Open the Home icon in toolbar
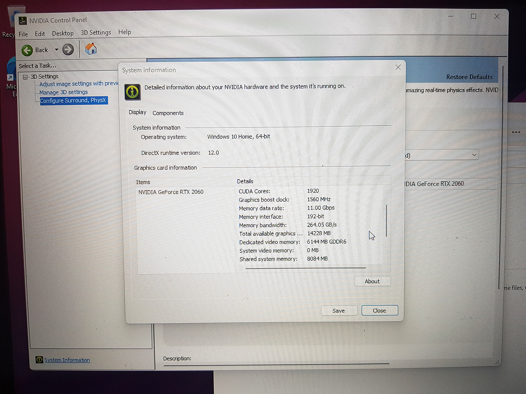 91,49
